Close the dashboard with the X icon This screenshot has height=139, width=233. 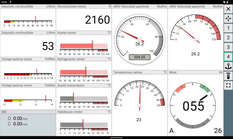click(228, 9)
